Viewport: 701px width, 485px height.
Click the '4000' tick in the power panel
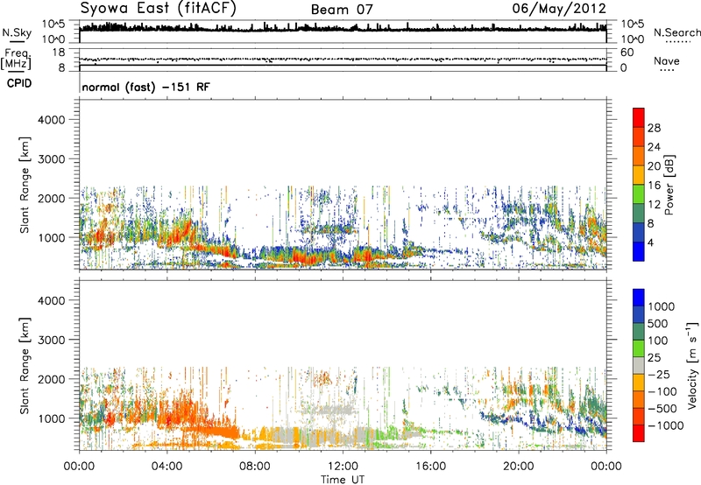[x=52, y=120]
